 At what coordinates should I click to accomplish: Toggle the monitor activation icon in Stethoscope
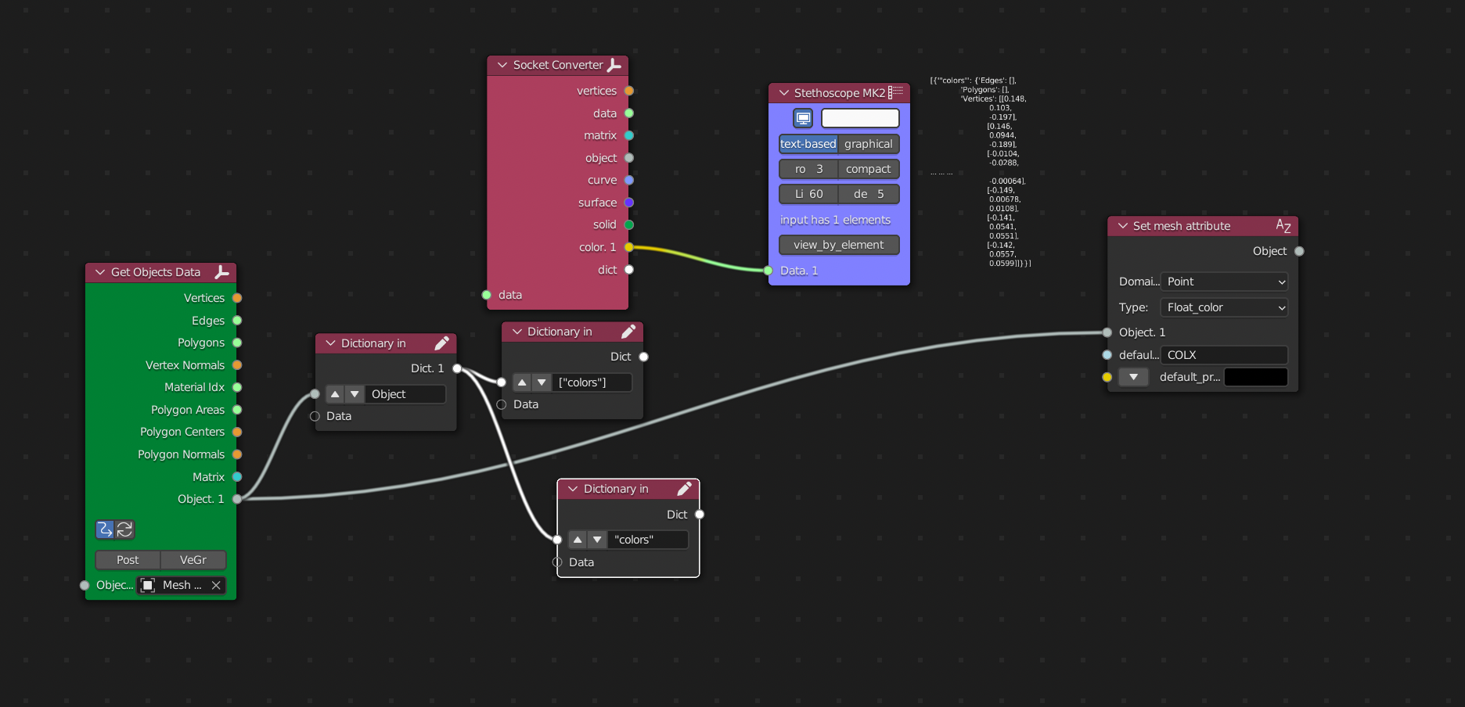tap(803, 118)
